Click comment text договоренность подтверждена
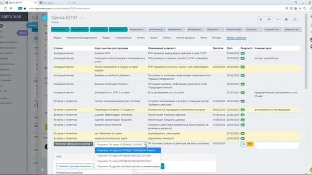 coord(272,110)
